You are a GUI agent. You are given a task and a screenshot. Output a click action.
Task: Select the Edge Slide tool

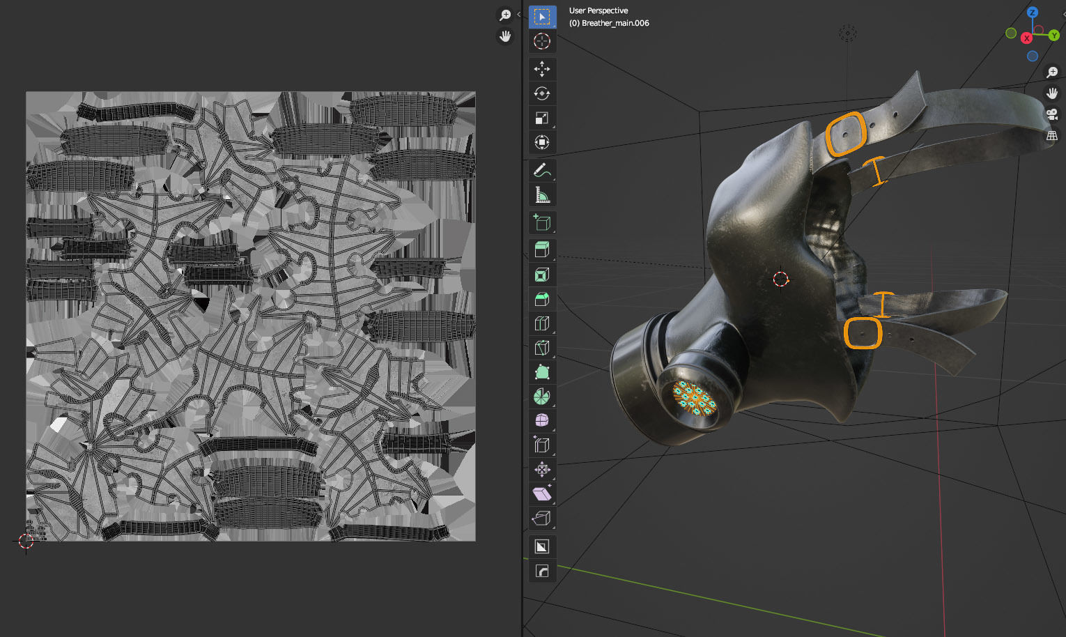(x=542, y=445)
